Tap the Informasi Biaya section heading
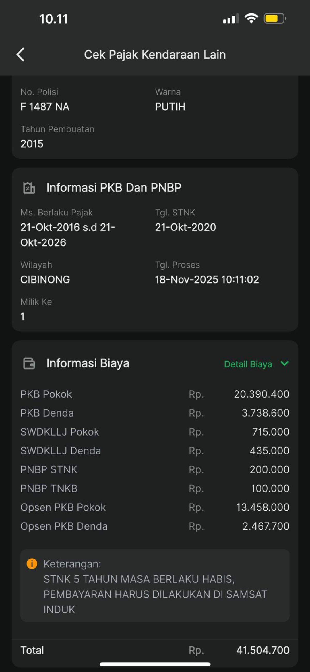This screenshot has width=310, height=672. (x=88, y=363)
